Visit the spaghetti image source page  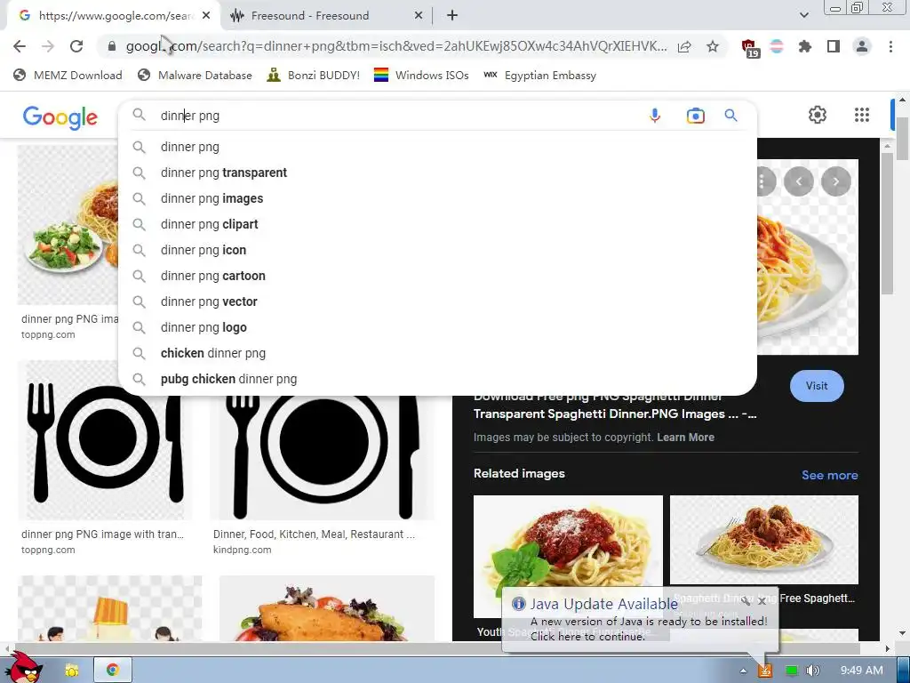817,386
